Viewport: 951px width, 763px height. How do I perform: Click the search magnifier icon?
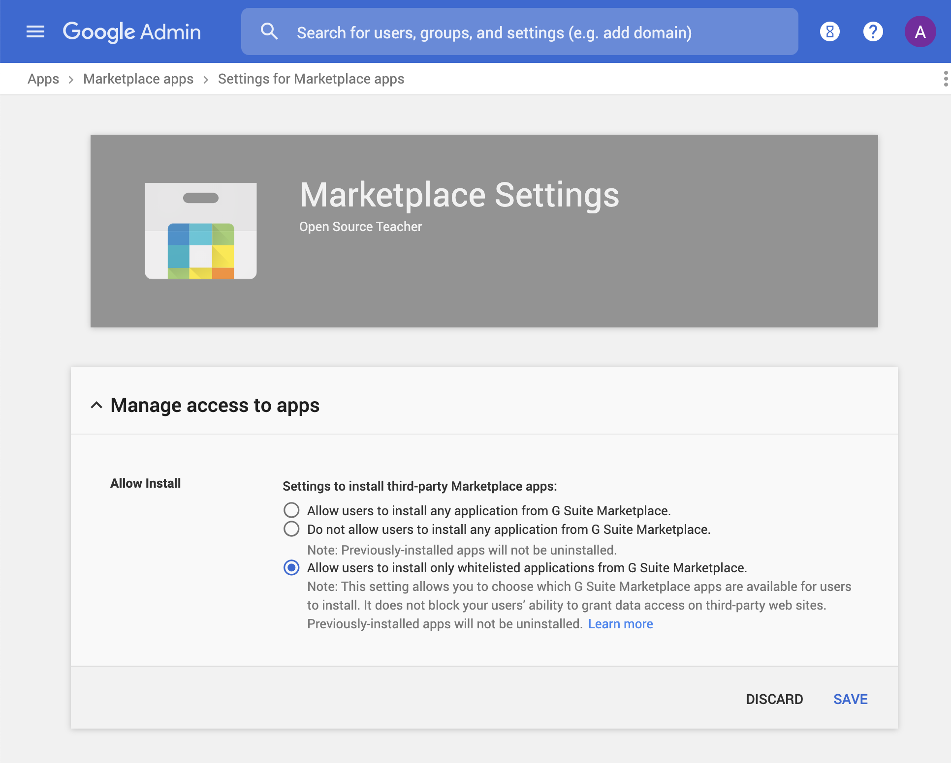click(x=269, y=32)
